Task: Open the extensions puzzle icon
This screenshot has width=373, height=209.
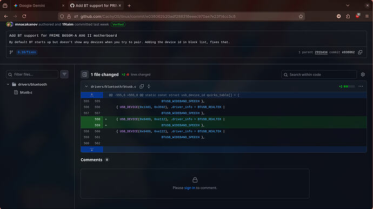Action: (x=348, y=16)
